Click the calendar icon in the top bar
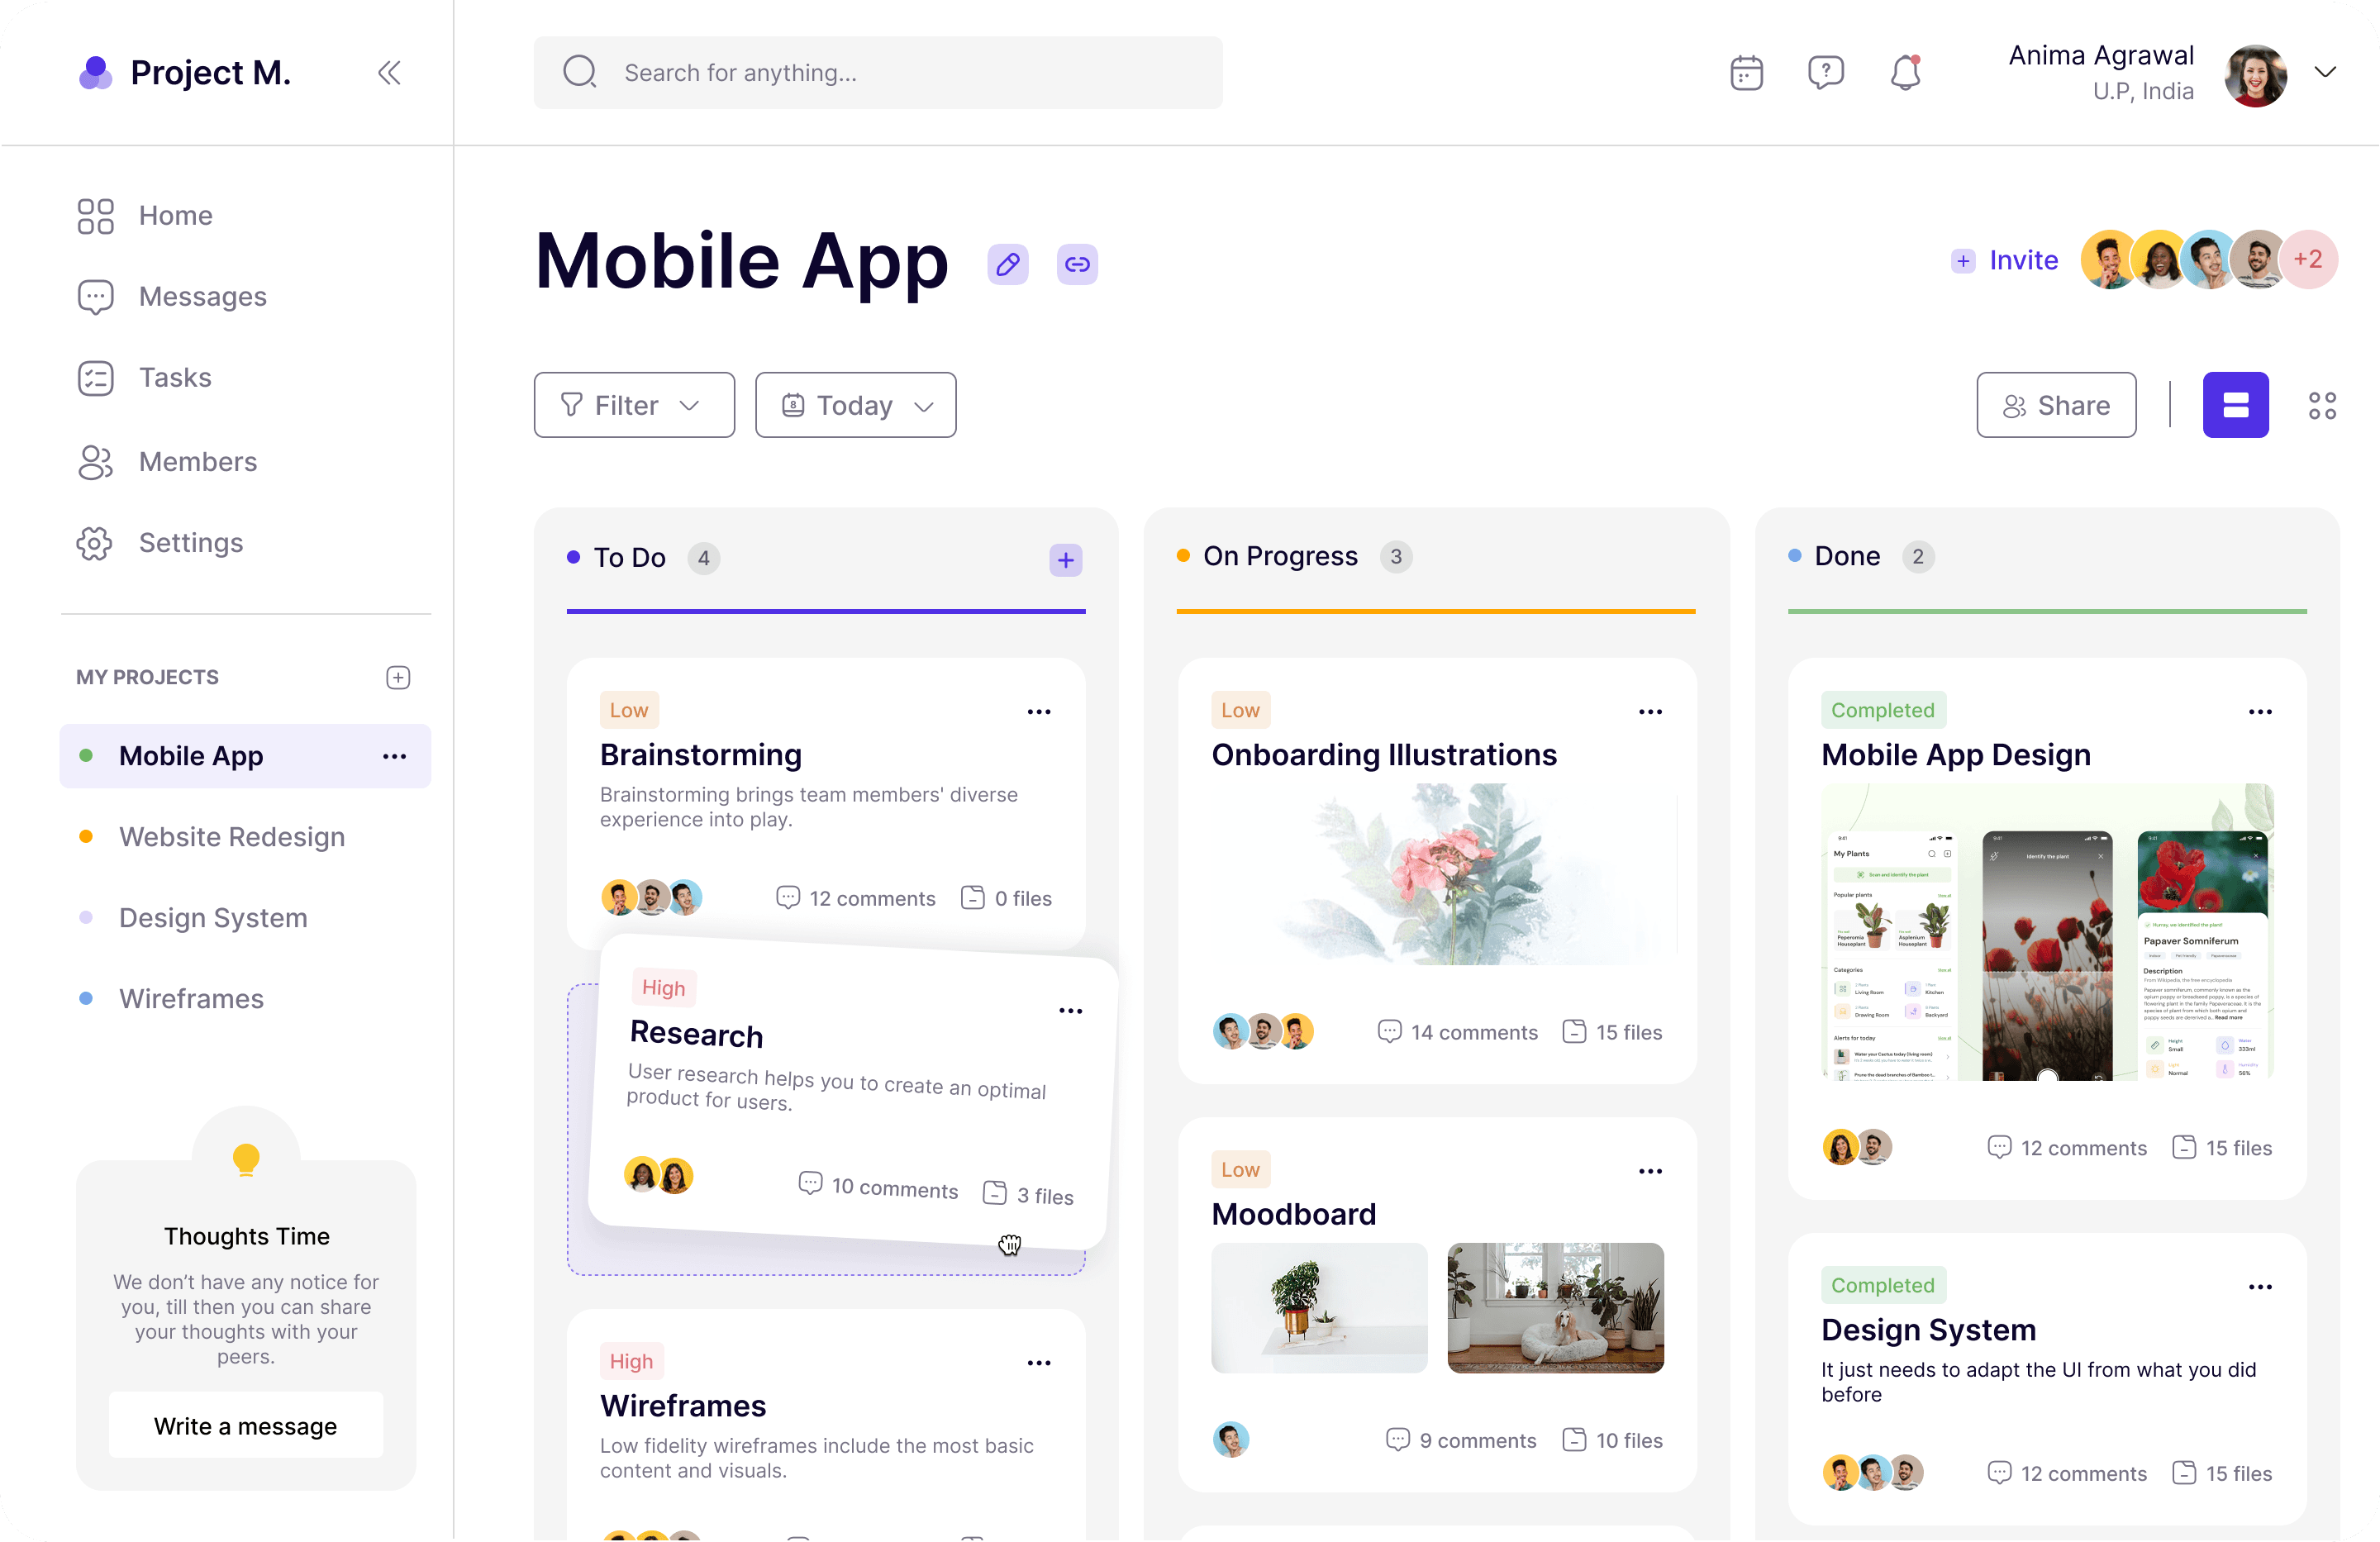Screen dimensions: 2380x1542 (x=1745, y=73)
